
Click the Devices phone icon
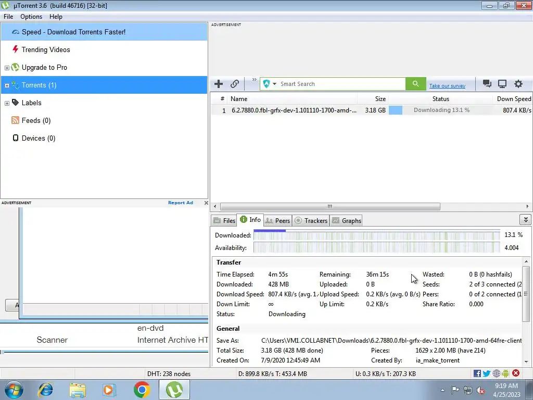tap(15, 137)
